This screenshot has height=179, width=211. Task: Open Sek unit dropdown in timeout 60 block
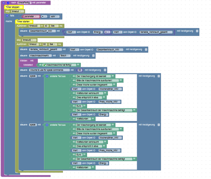click(53, 44)
